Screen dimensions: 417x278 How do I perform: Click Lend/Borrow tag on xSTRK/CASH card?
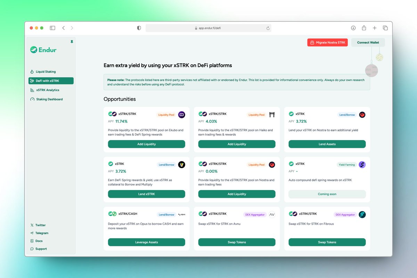click(166, 215)
